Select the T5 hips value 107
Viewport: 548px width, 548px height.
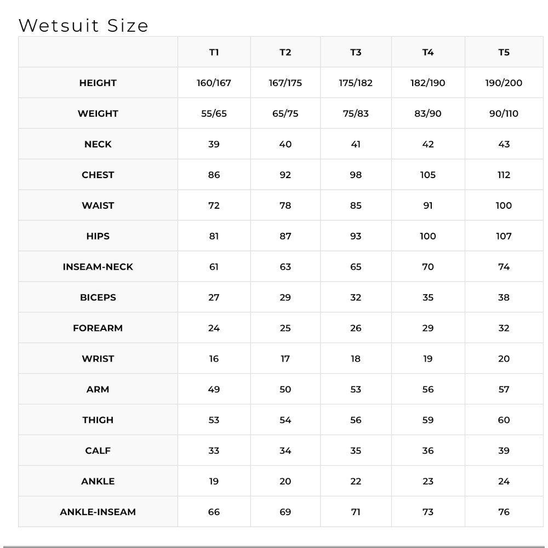pyautogui.click(x=504, y=236)
